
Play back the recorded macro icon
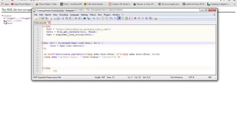[143, 18]
